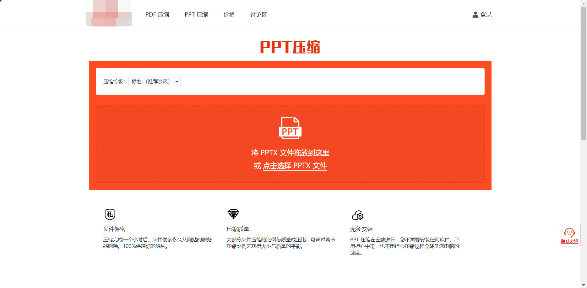Click the PPT file icon in the drop zone
The height and width of the screenshot is (288, 587).
290,128
